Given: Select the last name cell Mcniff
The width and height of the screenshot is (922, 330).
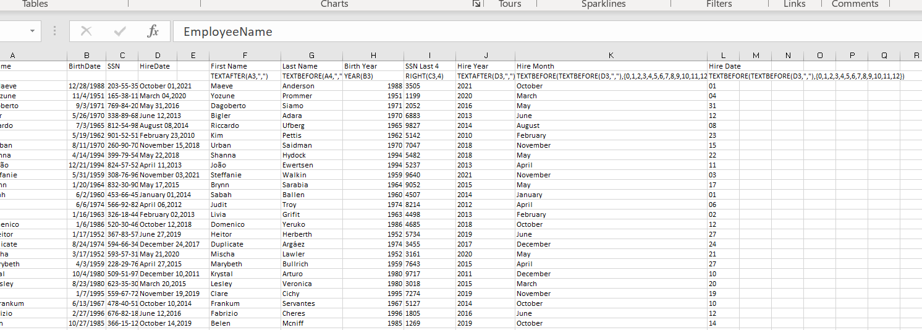Looking at the screenshot, I should click(312, 323).
